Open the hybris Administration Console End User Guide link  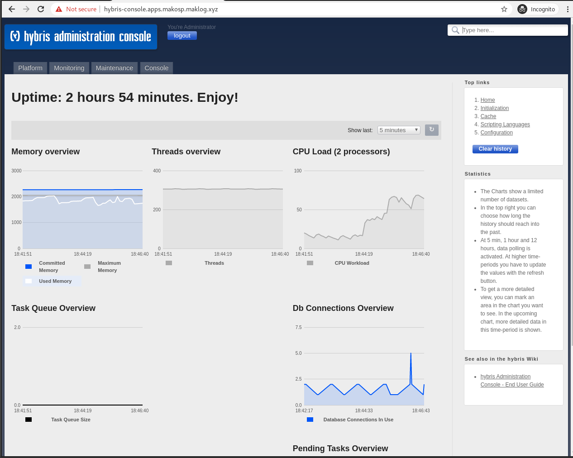coord(512,381)
